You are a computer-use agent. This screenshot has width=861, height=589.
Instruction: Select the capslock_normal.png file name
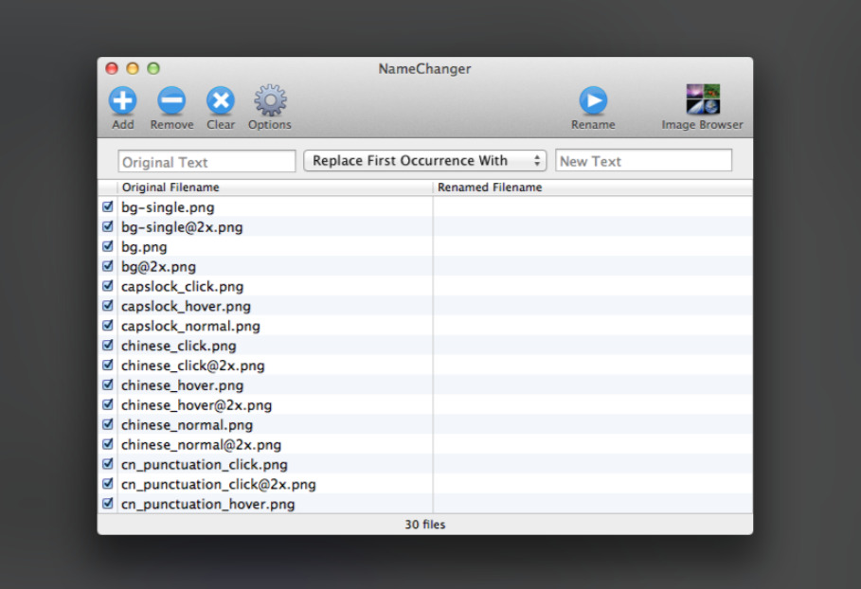click(x=190, y=326)
